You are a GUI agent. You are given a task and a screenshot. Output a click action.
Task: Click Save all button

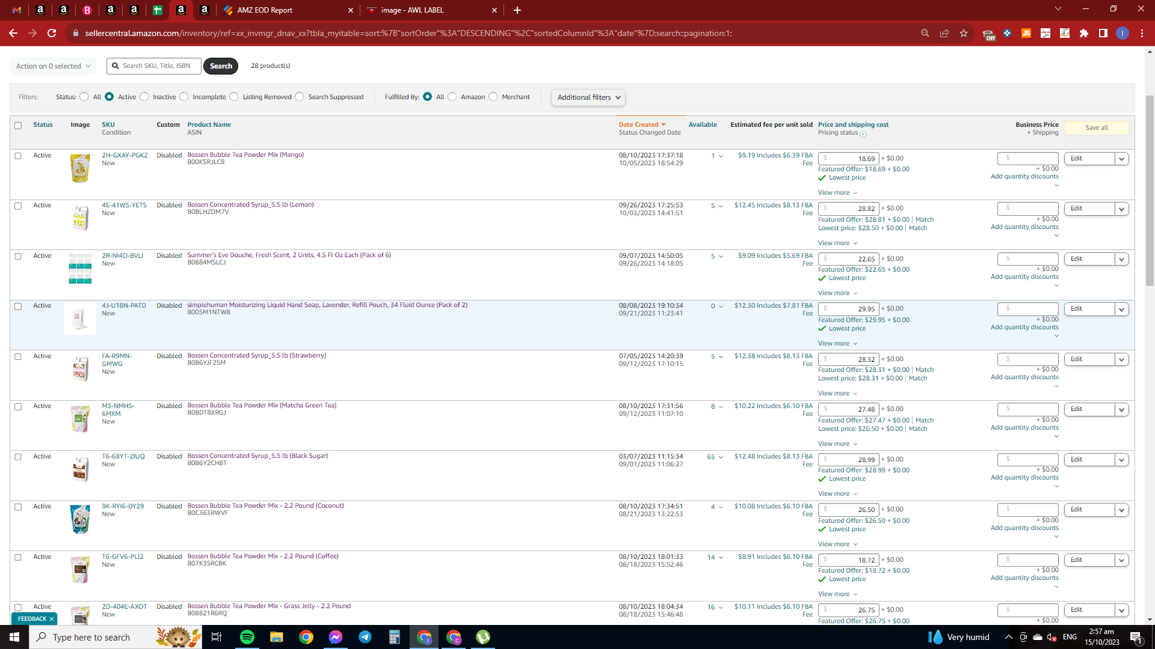1096,128
